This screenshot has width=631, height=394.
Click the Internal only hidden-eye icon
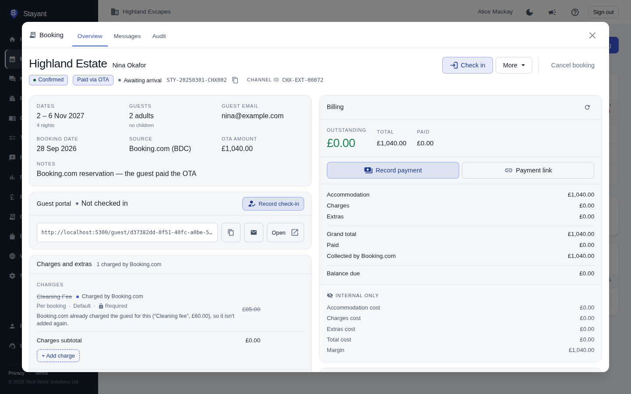point(330,295)
